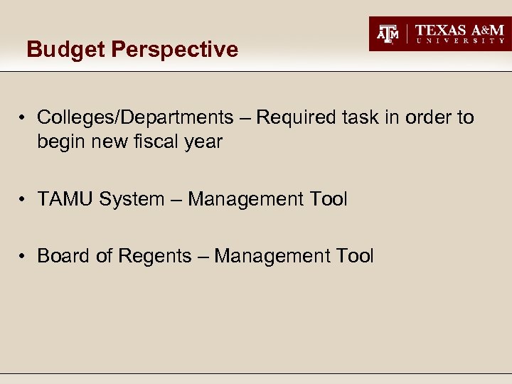Click the dash after 'Board of Regents'
The width and height of the screenshot is (512, 384).
click(x=203, y=257)
